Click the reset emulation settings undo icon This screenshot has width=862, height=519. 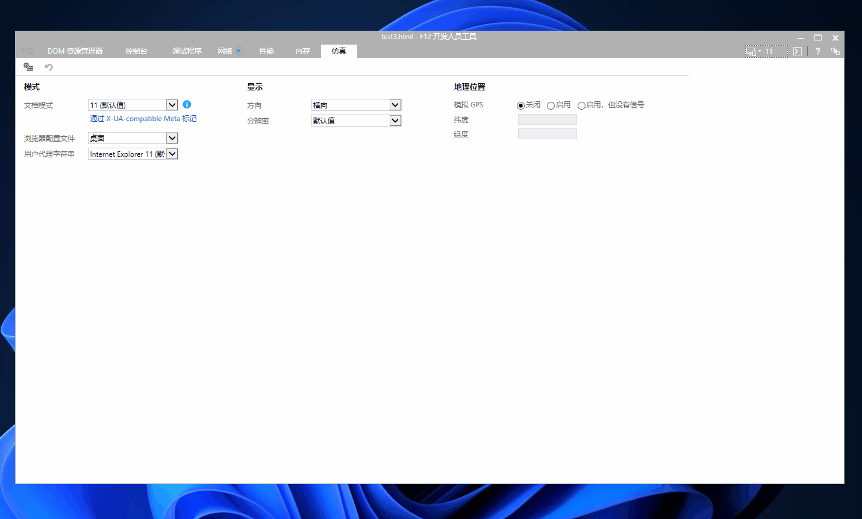(49, 67)
